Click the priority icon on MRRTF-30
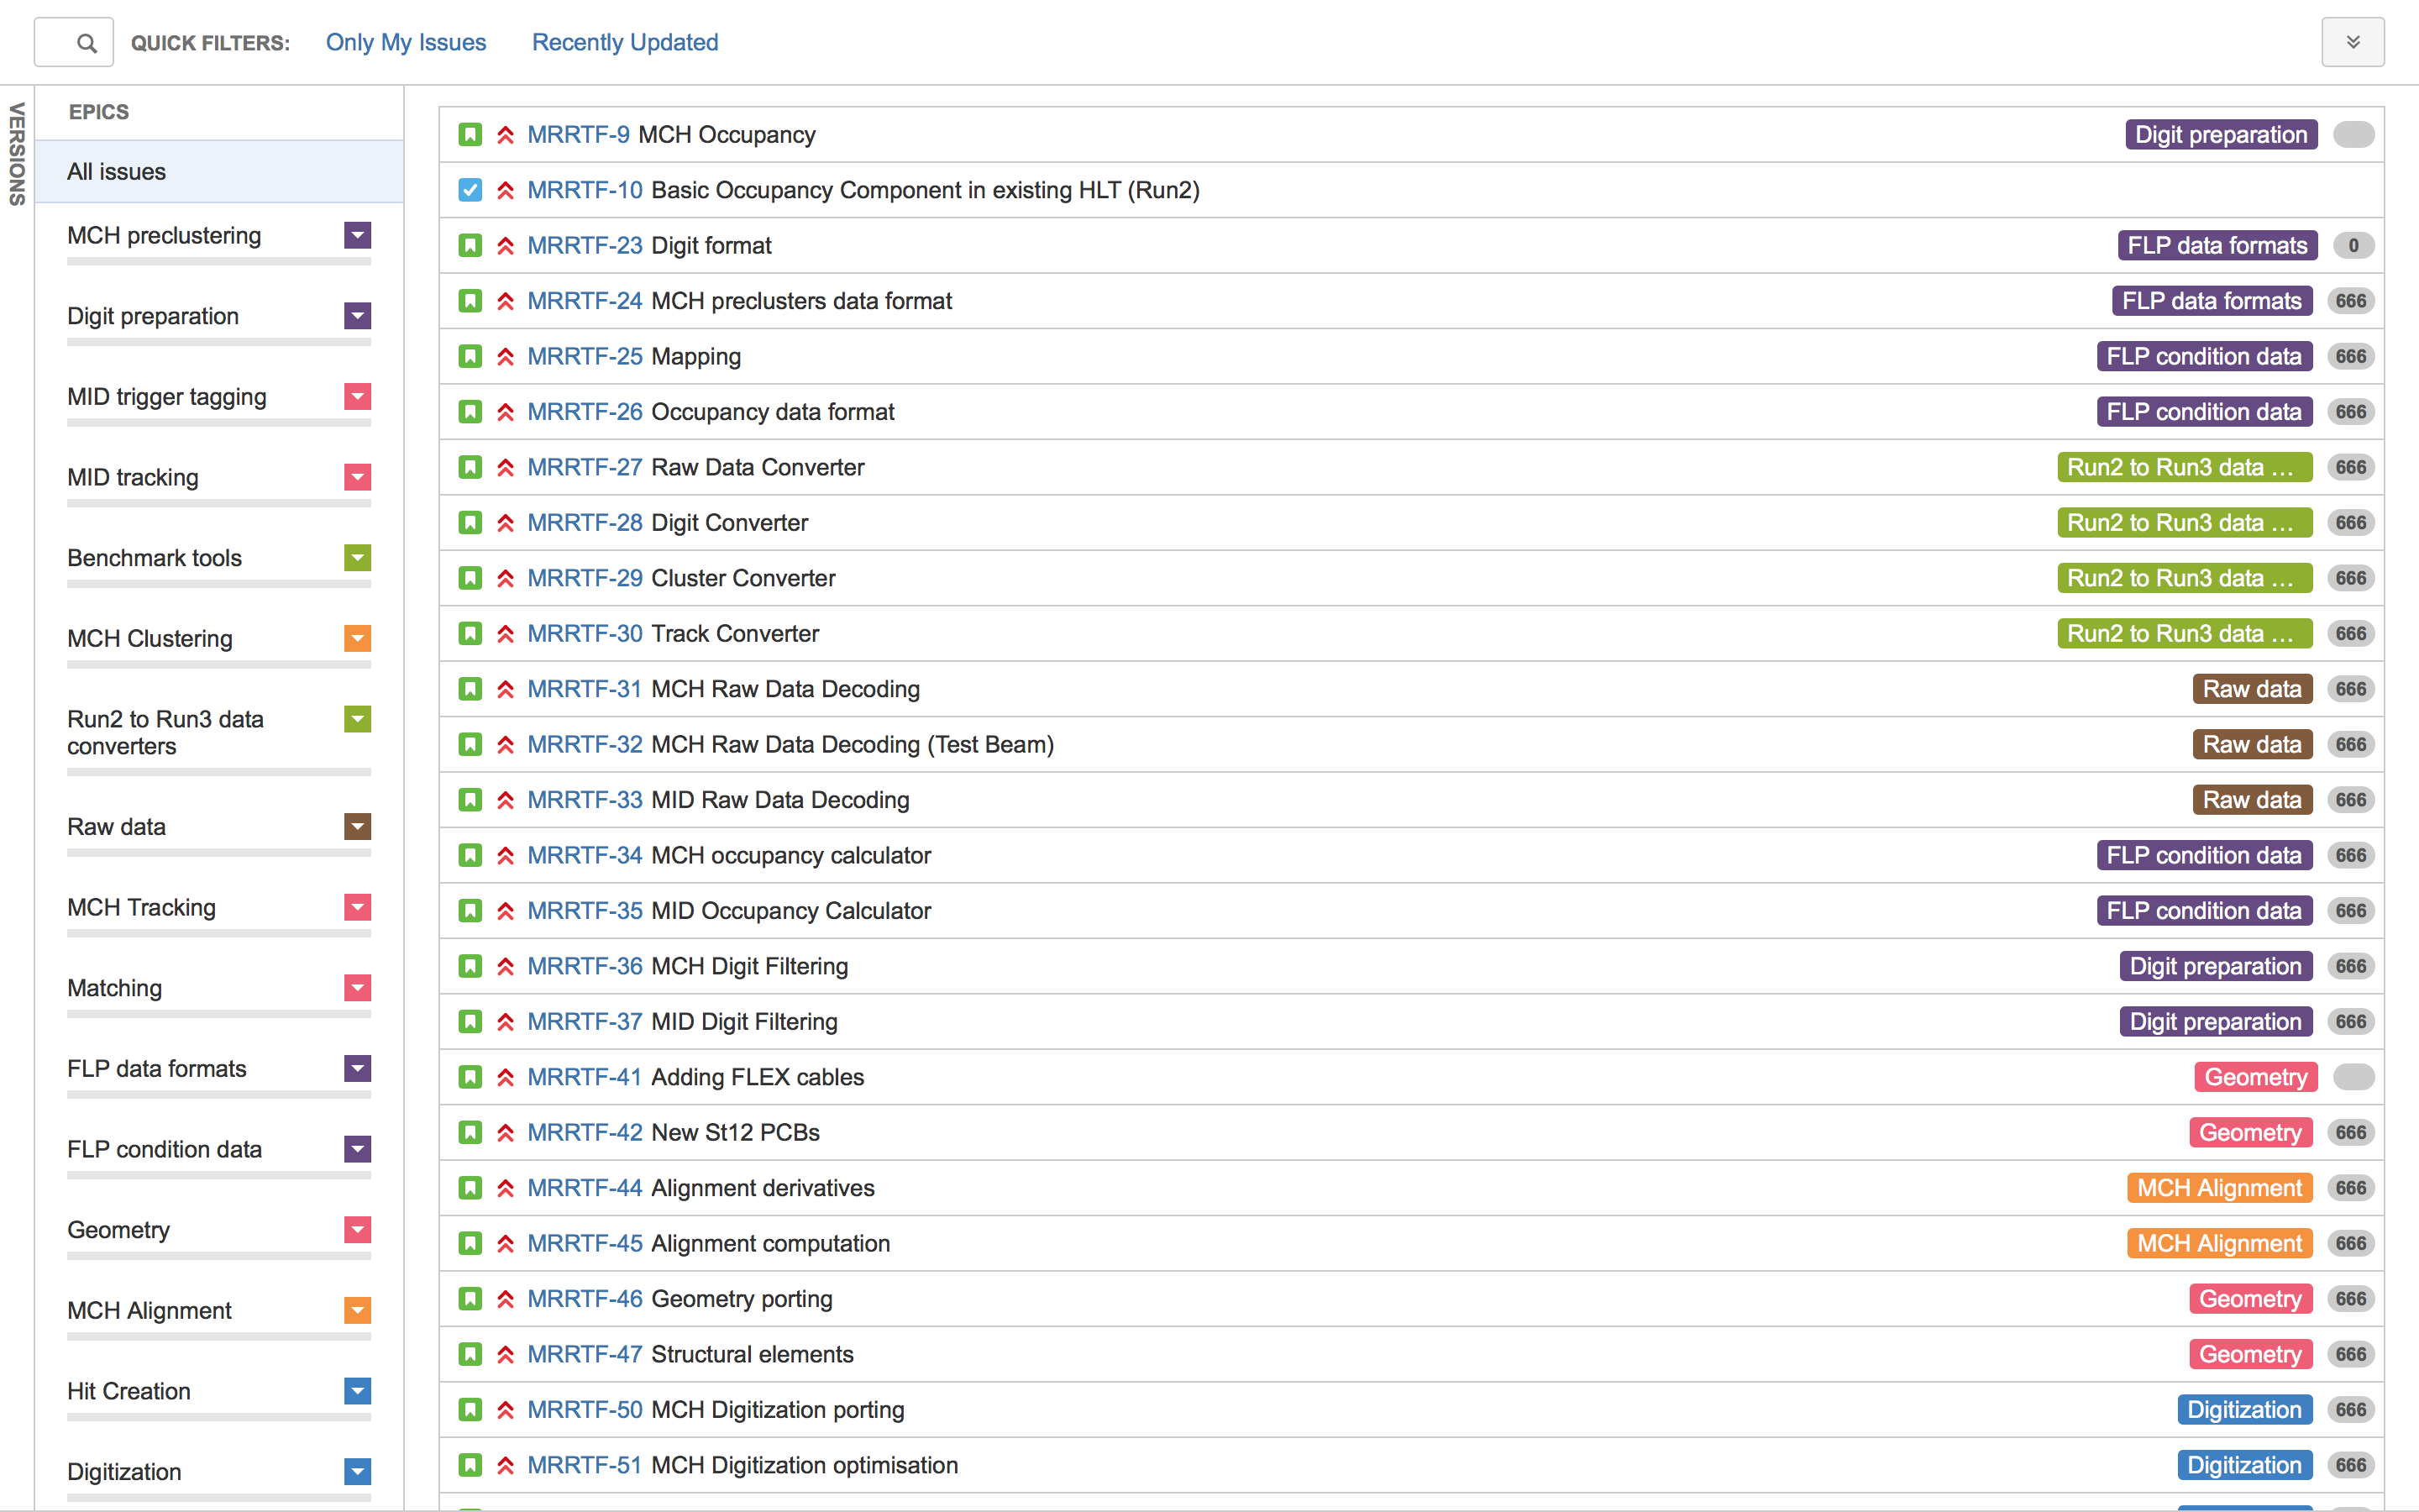Viewport: 2419px width, 1512px height. pyautogui.click(x=506, y=633)
